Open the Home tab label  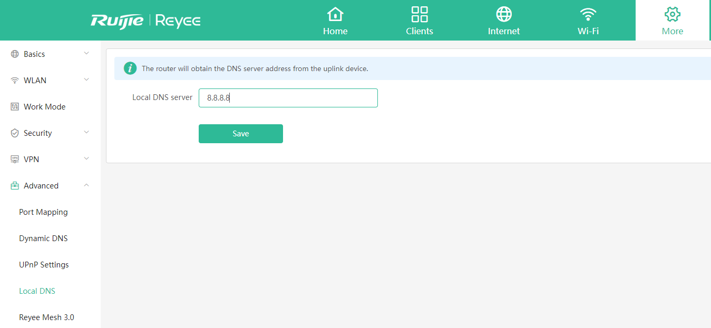pyautogui.click(x=335, y=31)
